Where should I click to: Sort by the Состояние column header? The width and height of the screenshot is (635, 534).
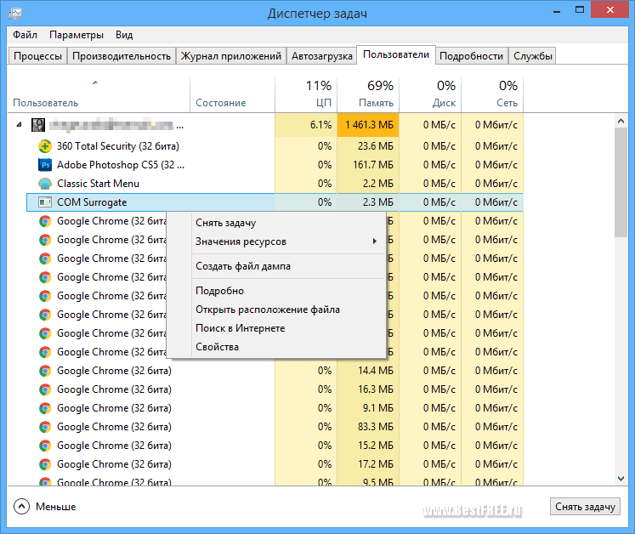(x=232, y=94)
